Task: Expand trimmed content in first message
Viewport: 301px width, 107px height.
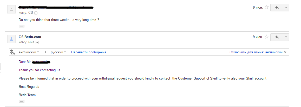Action: pos(22,26)
